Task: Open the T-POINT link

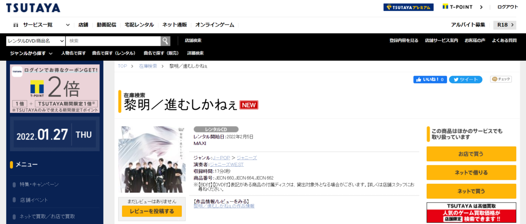Action: coord(458,7)
